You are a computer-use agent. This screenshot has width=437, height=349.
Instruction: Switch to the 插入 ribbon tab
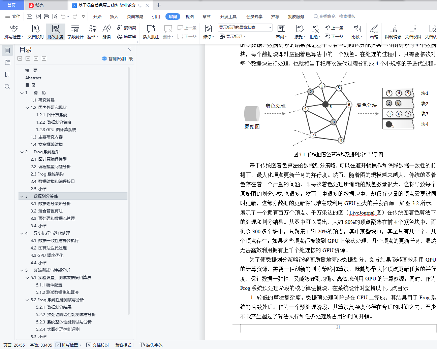[114, 16]
